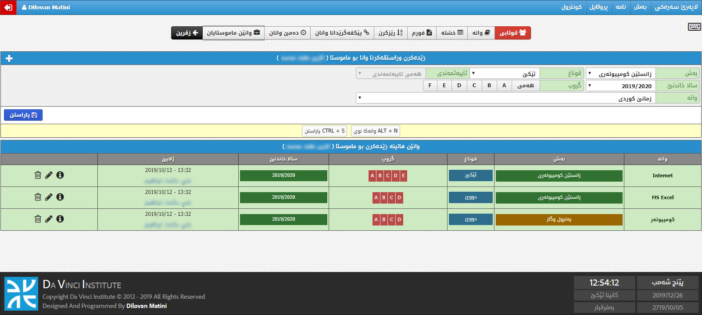Open the قوتابی tab in toolbar
The image size is (702, 315).
pyautogui.click(x=512, y=33)
